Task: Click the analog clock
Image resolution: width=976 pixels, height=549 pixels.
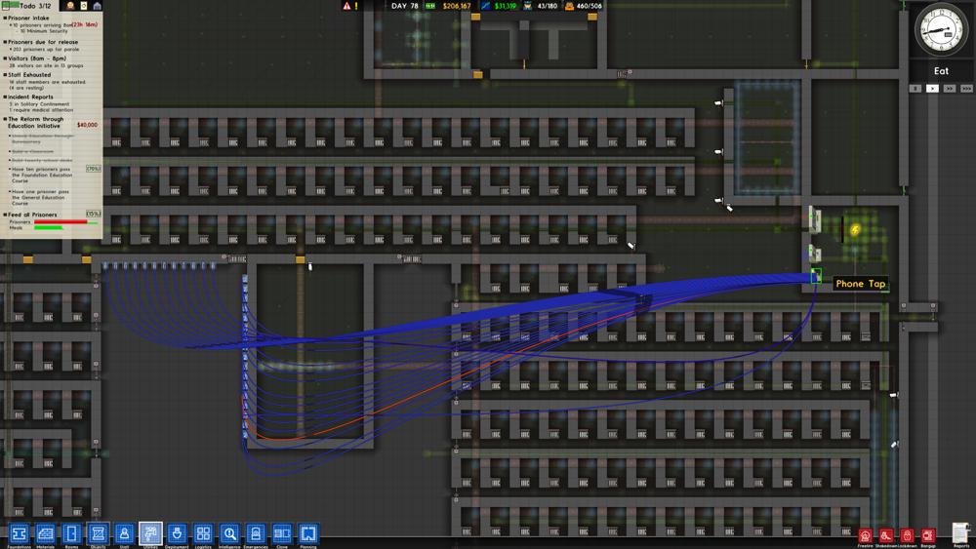Action: (x=941, y=30)
